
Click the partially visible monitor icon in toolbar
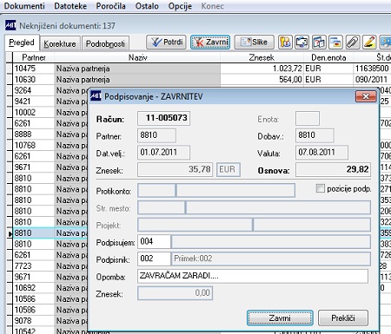[386, 43]
